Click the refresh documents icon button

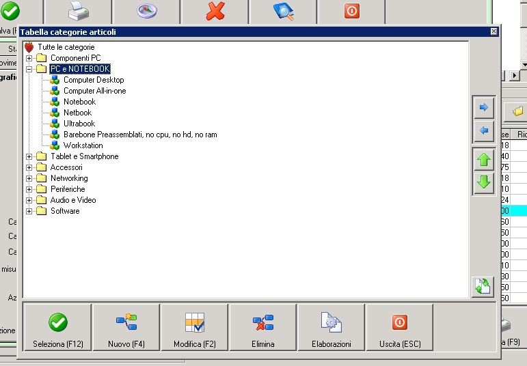483,287
